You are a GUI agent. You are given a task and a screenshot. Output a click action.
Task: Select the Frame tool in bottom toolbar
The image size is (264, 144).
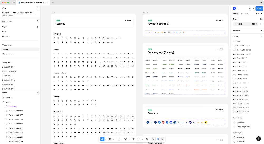[110, 139]
